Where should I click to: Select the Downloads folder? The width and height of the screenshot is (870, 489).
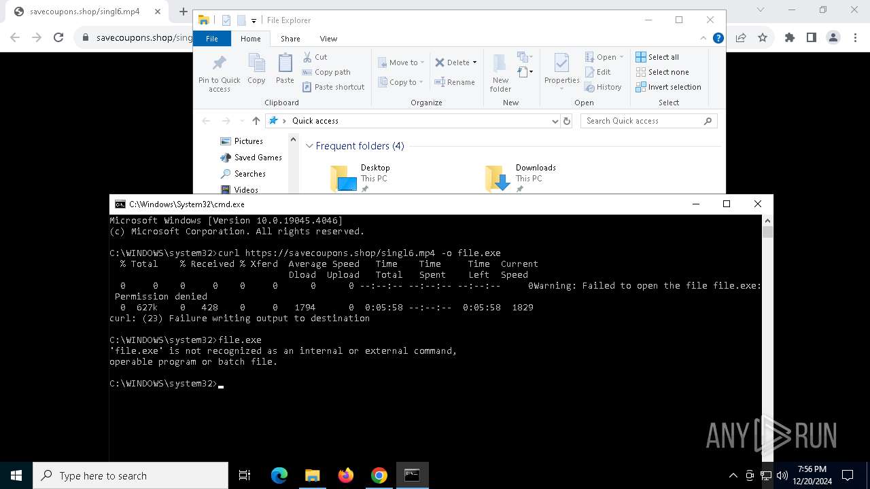521,178
